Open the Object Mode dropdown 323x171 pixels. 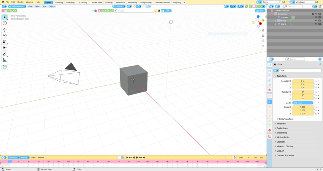tap(17, 6)
